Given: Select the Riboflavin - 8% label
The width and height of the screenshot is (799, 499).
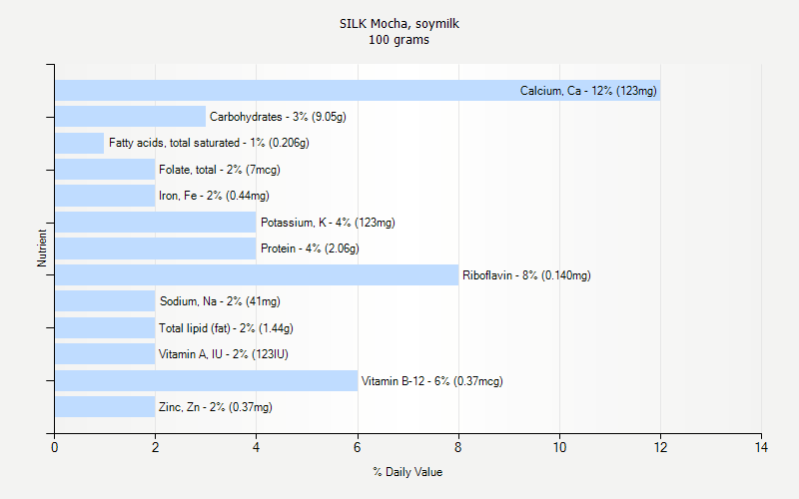Looking at the screenshot, I should 526,275.
